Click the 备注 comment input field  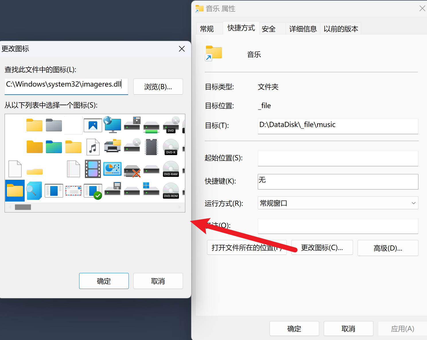pyautogui.click(x=338, y=226)
